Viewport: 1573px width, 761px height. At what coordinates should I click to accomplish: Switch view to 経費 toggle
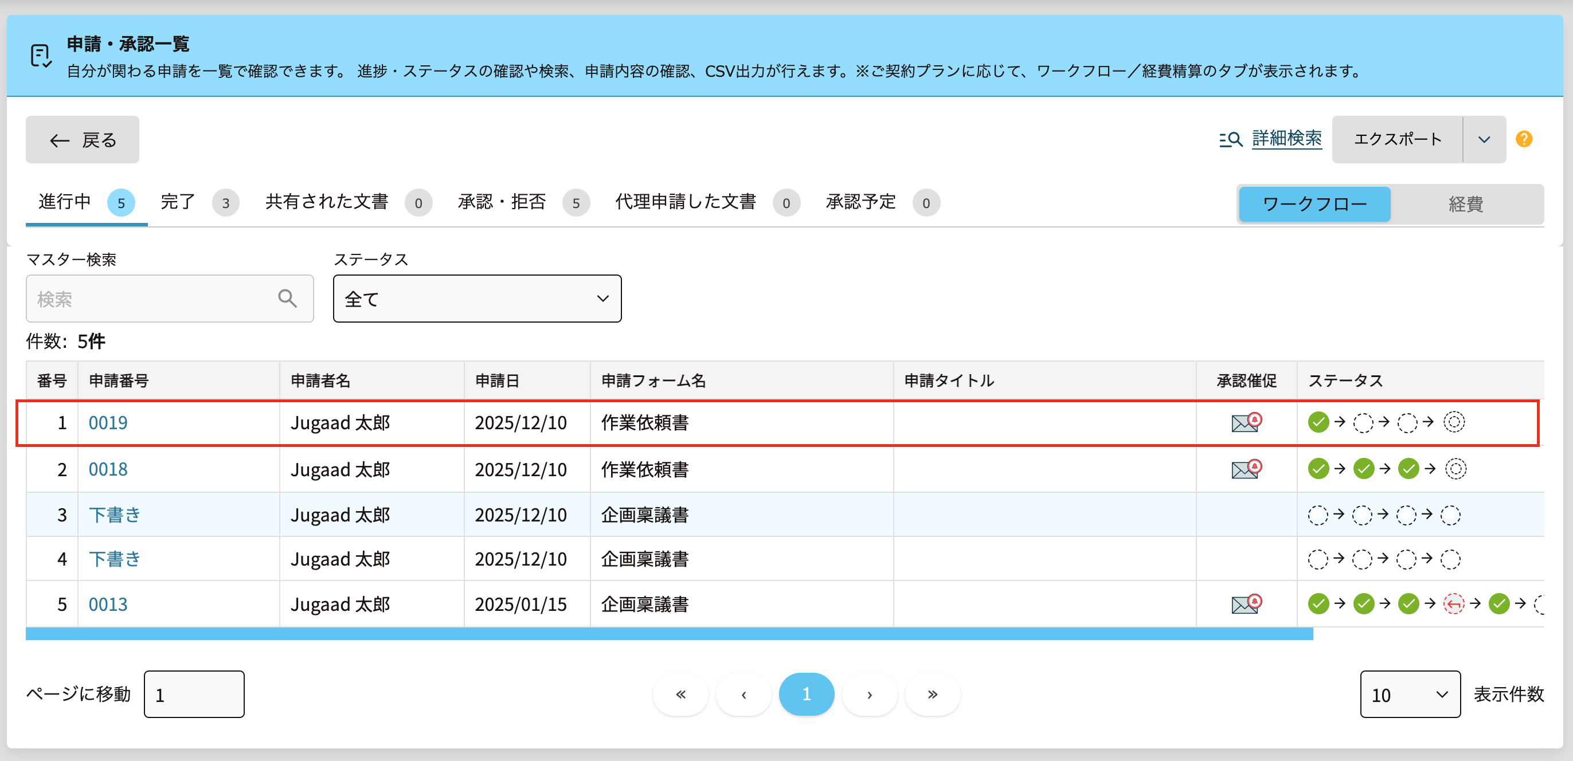[x=1466, y=204]
